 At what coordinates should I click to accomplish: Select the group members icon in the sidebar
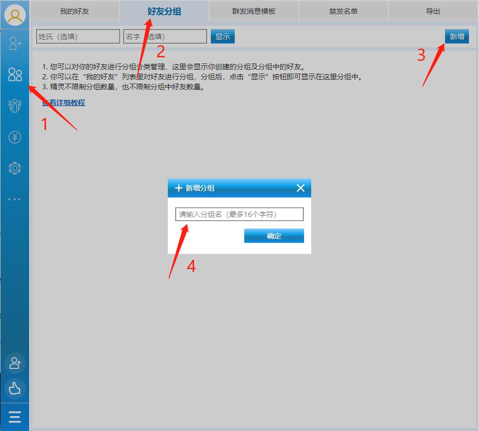tap(15, 106)
